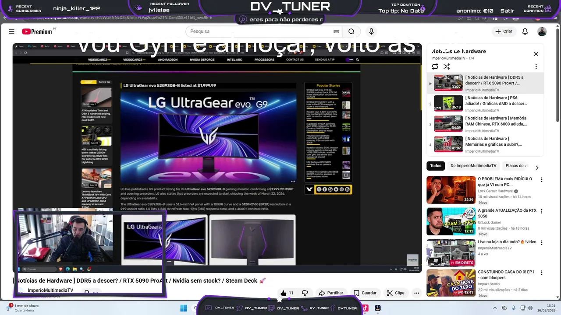This screenshot has height=315, width=561.
Task: Click Impakt Studio channel name
Action: point(489,284)
